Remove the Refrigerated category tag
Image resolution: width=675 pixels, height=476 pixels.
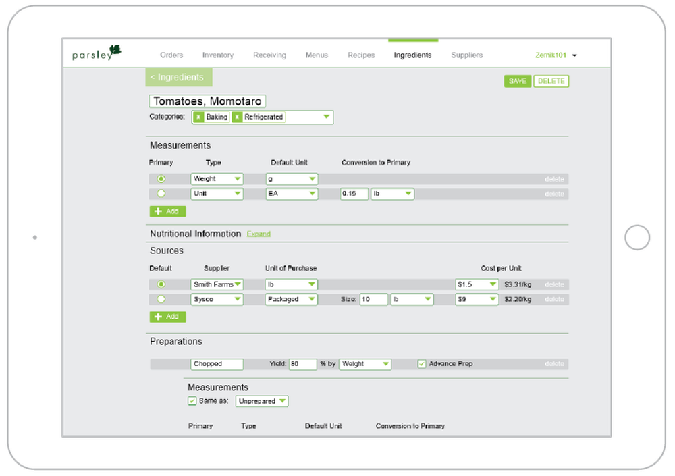click(x=237, y=117)
